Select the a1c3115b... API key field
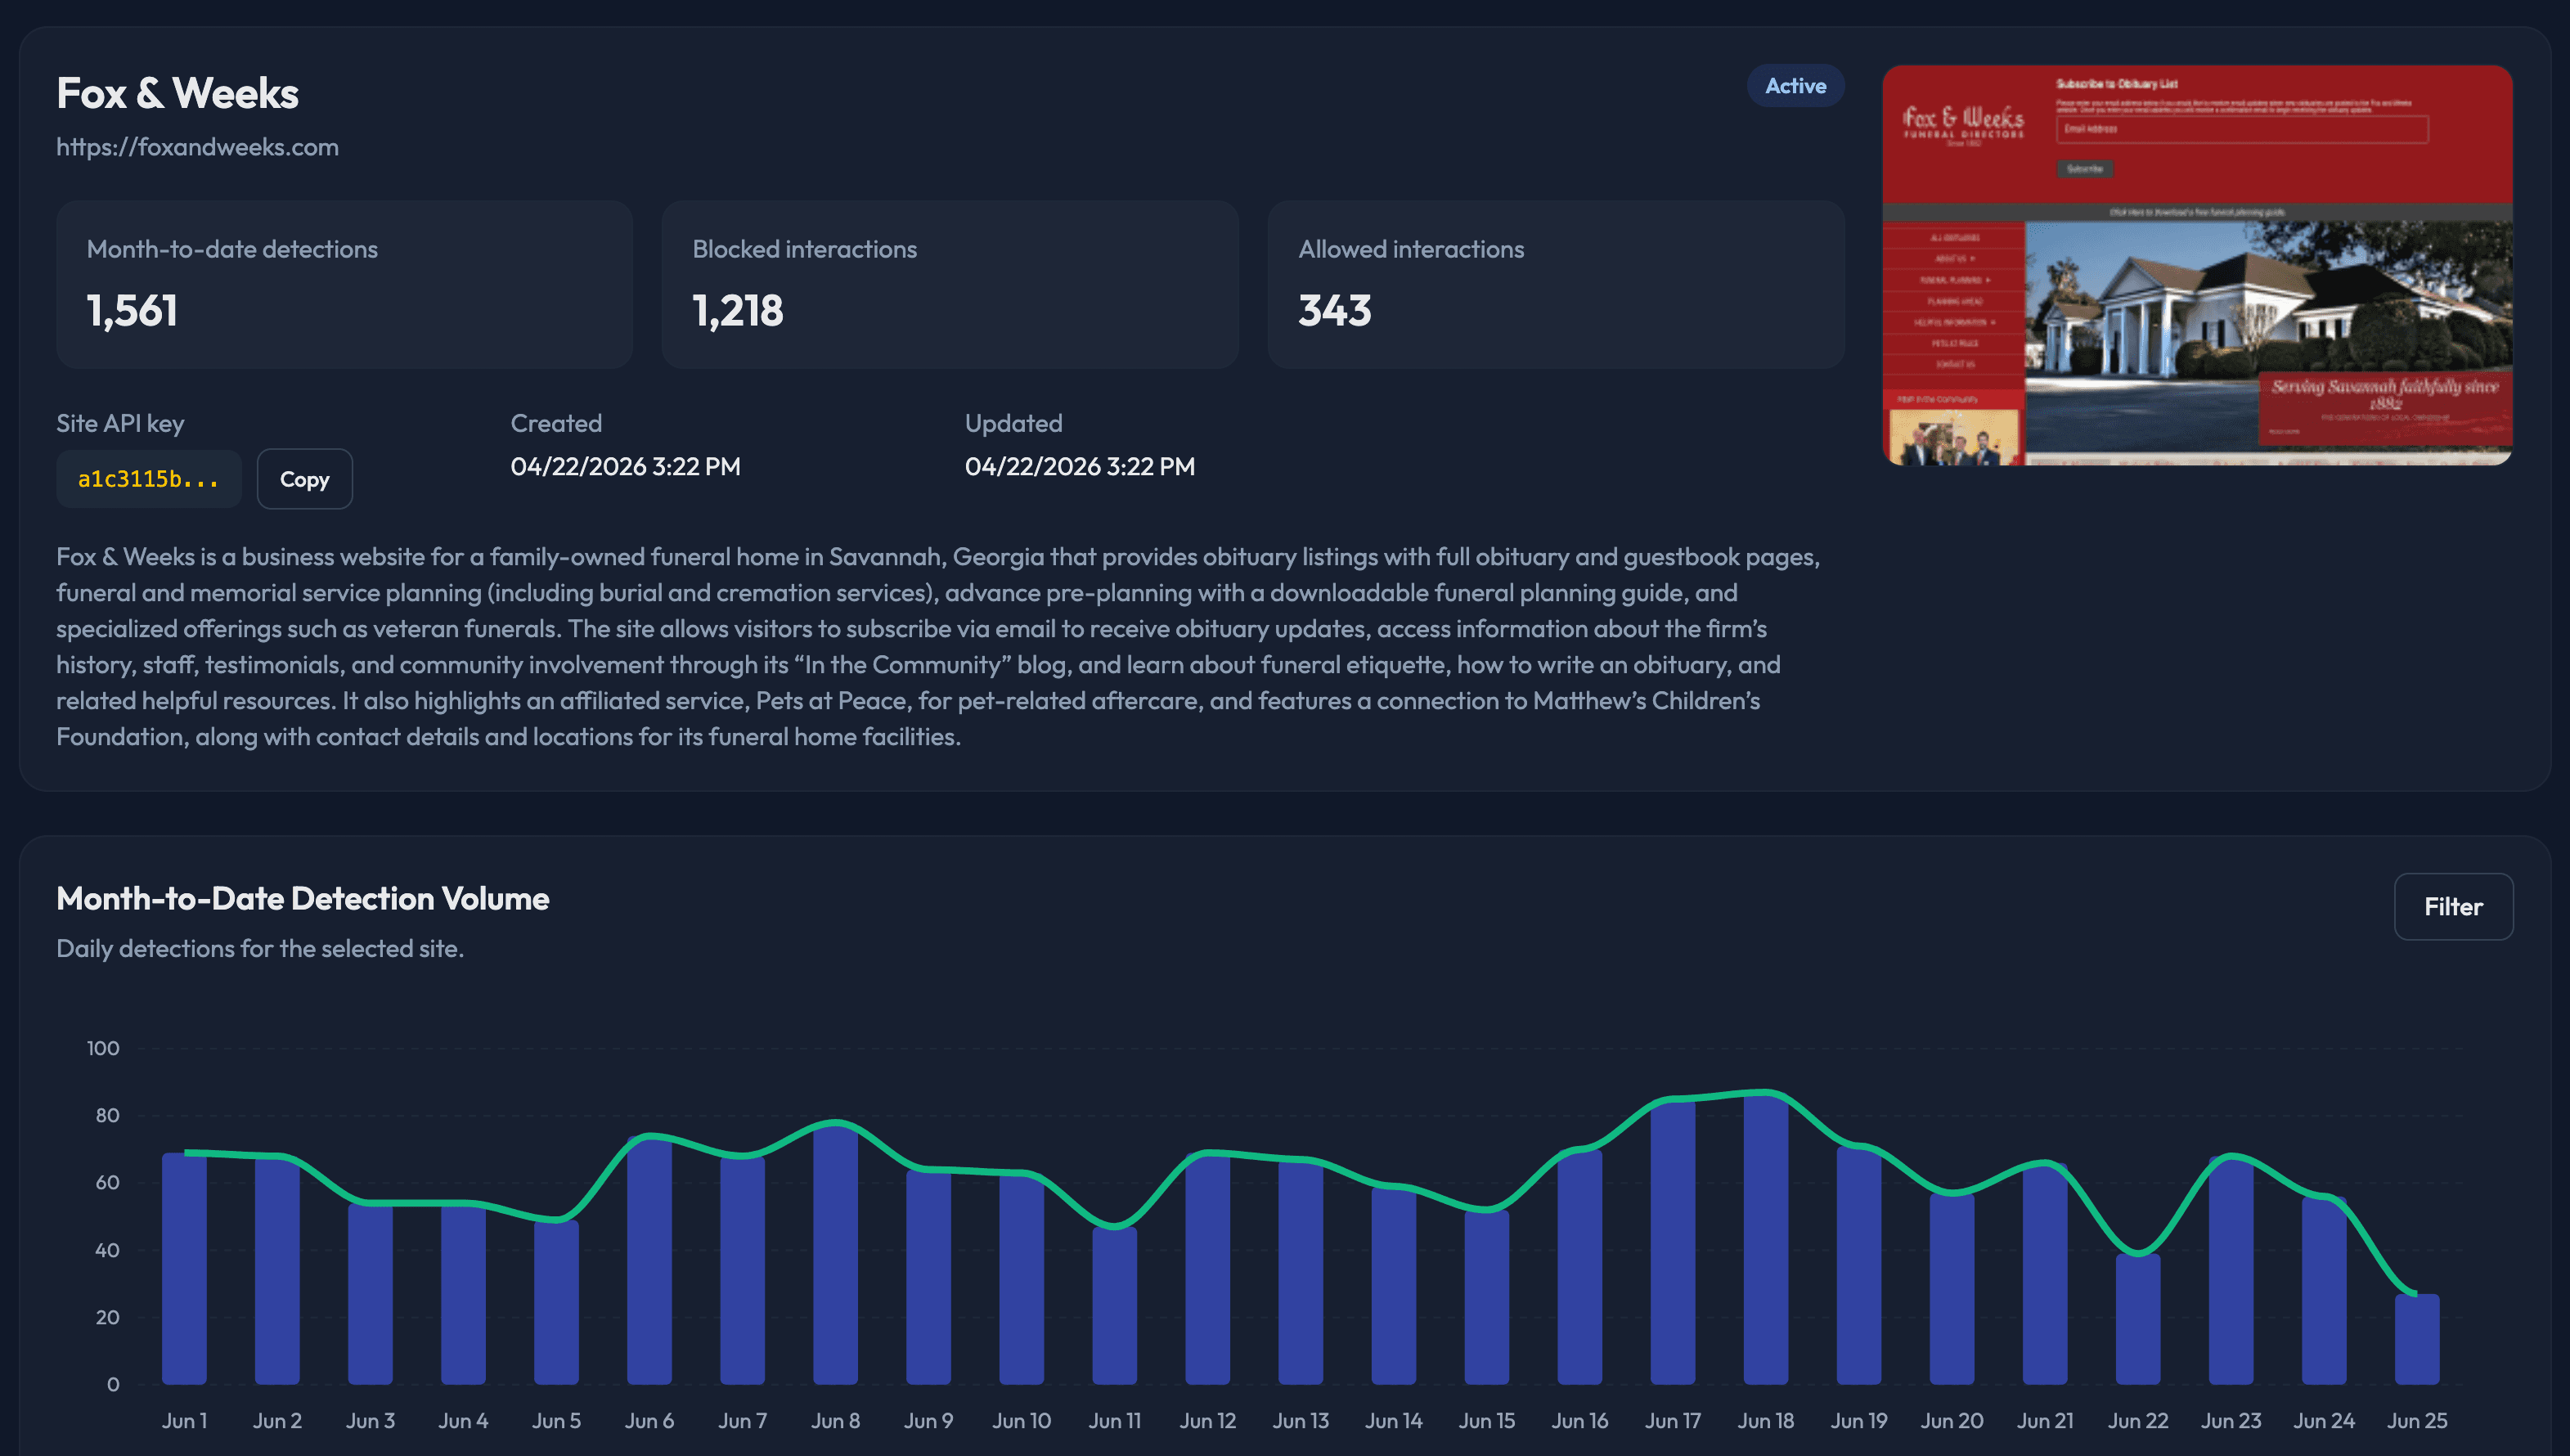The image size is (2570, 1456). 148,479
